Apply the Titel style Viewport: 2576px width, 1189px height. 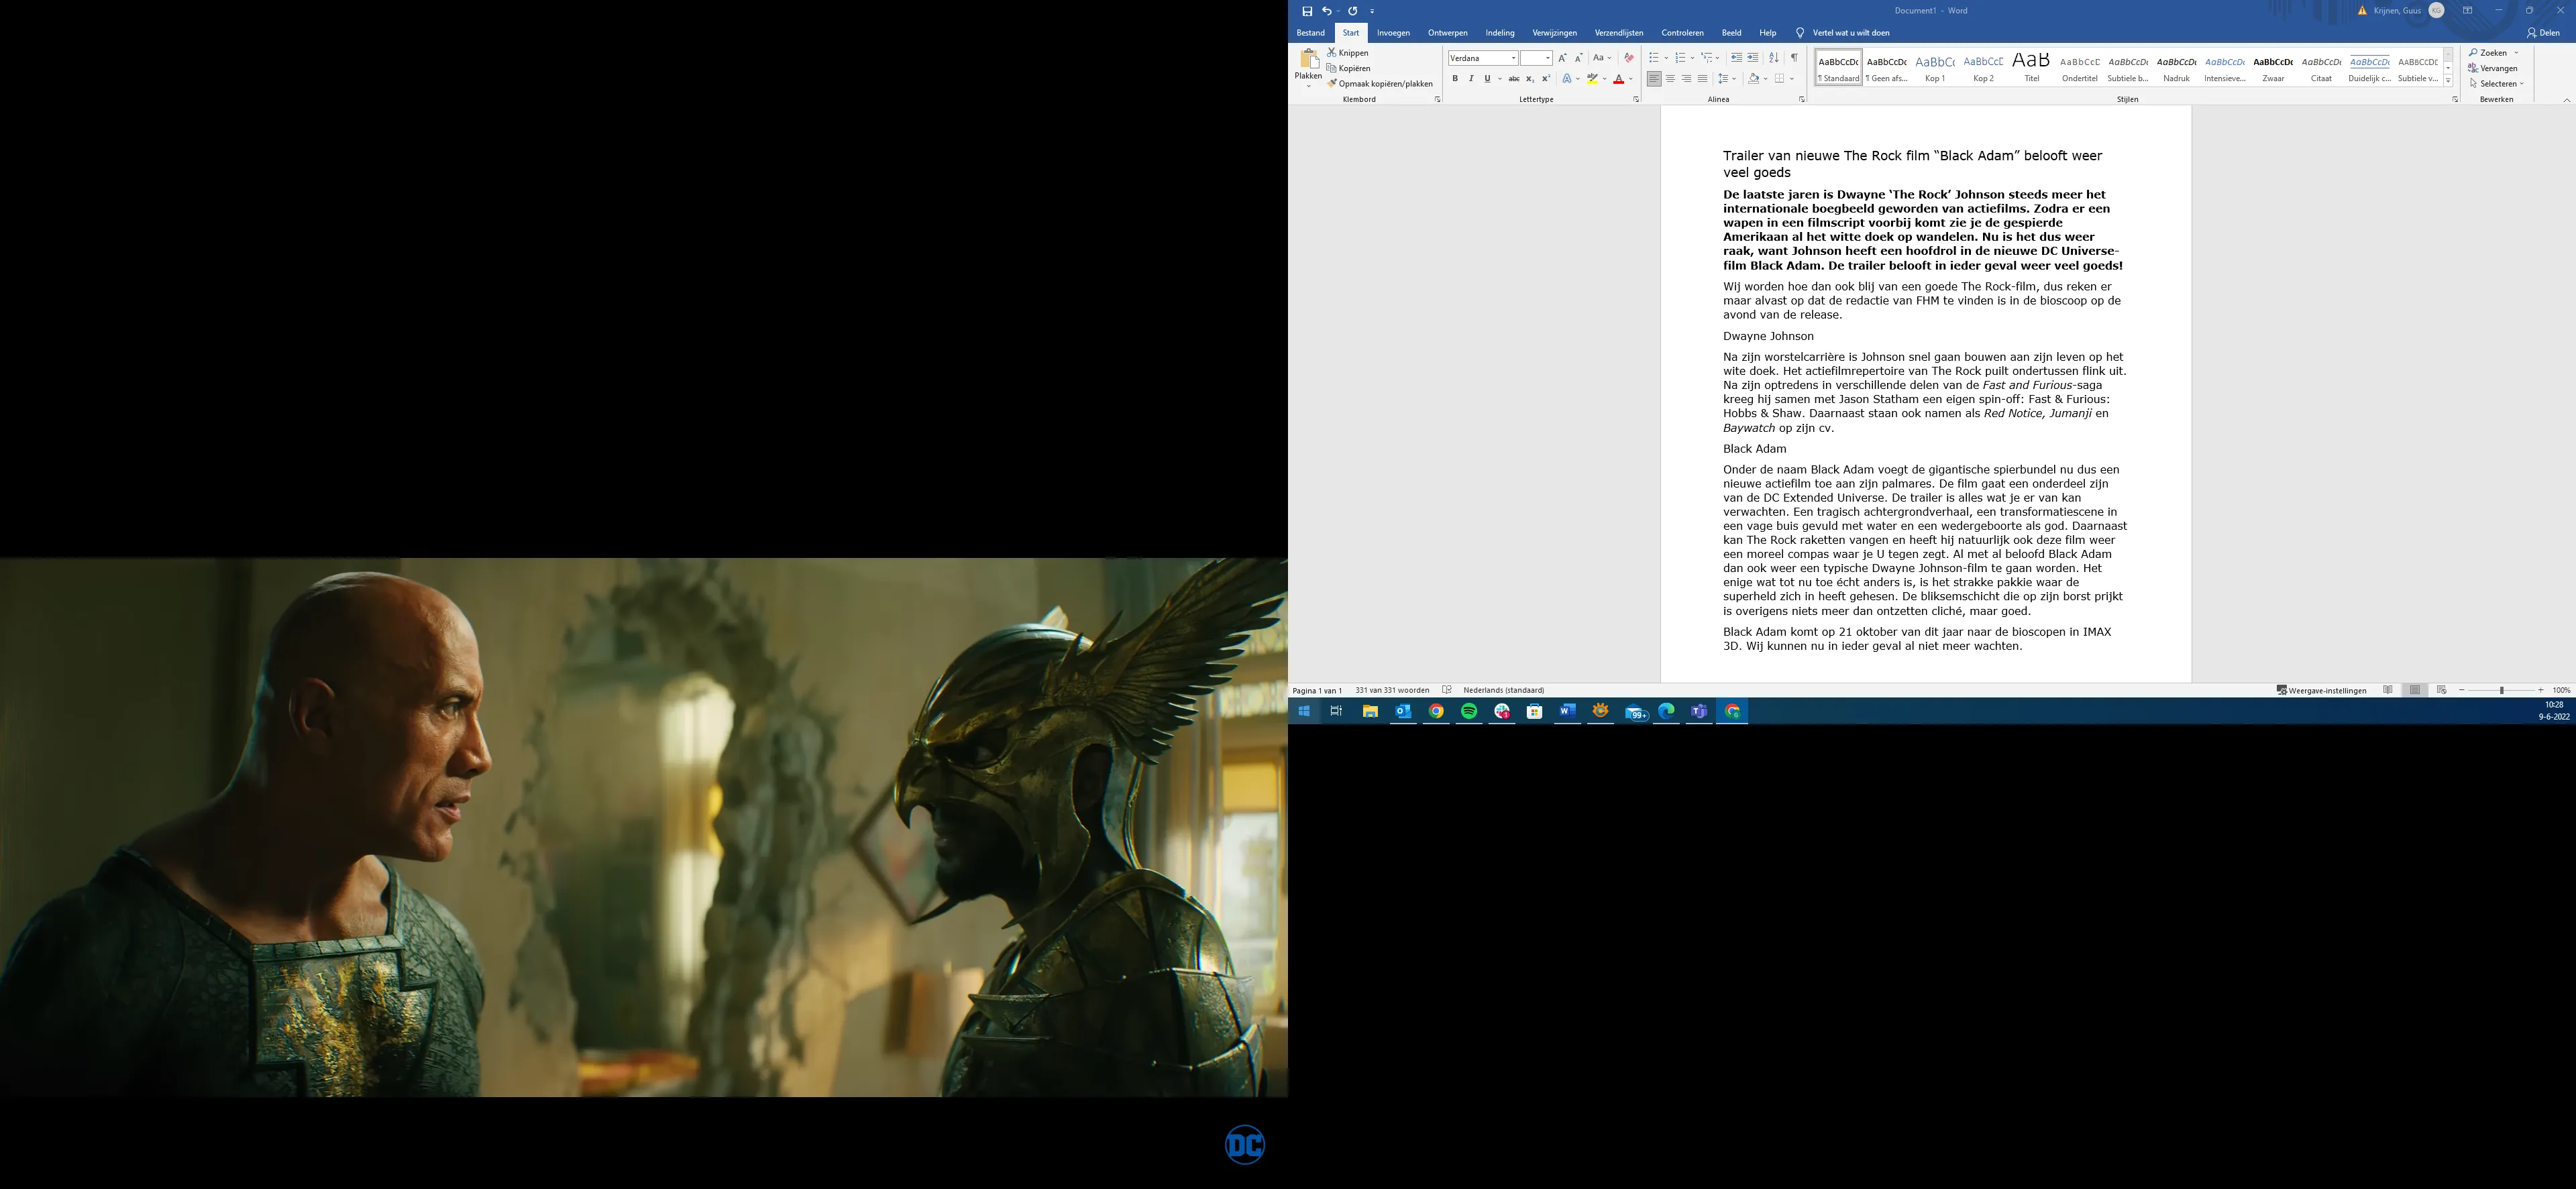pos(2031,67)
